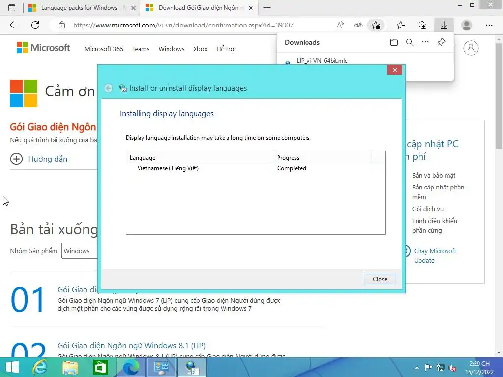
Task: Show hidden tray icons
Action: point(417,368)
